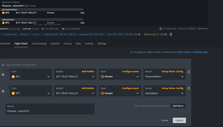Click the BTC coin icon under phoenixminer
The image size is (223, 127).
pos(3,13)
